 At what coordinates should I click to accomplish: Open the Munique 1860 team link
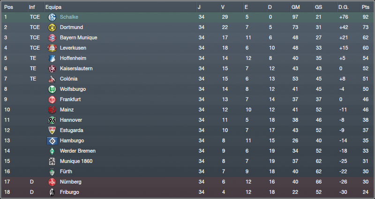76,161
